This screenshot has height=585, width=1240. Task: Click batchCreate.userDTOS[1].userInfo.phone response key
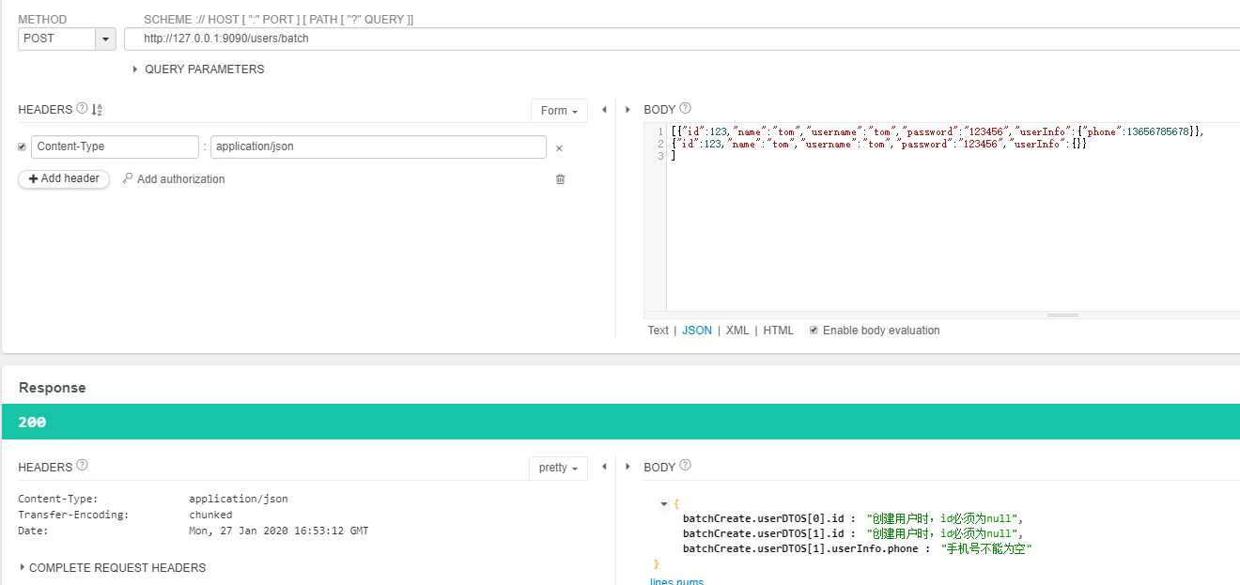(800, 548)
